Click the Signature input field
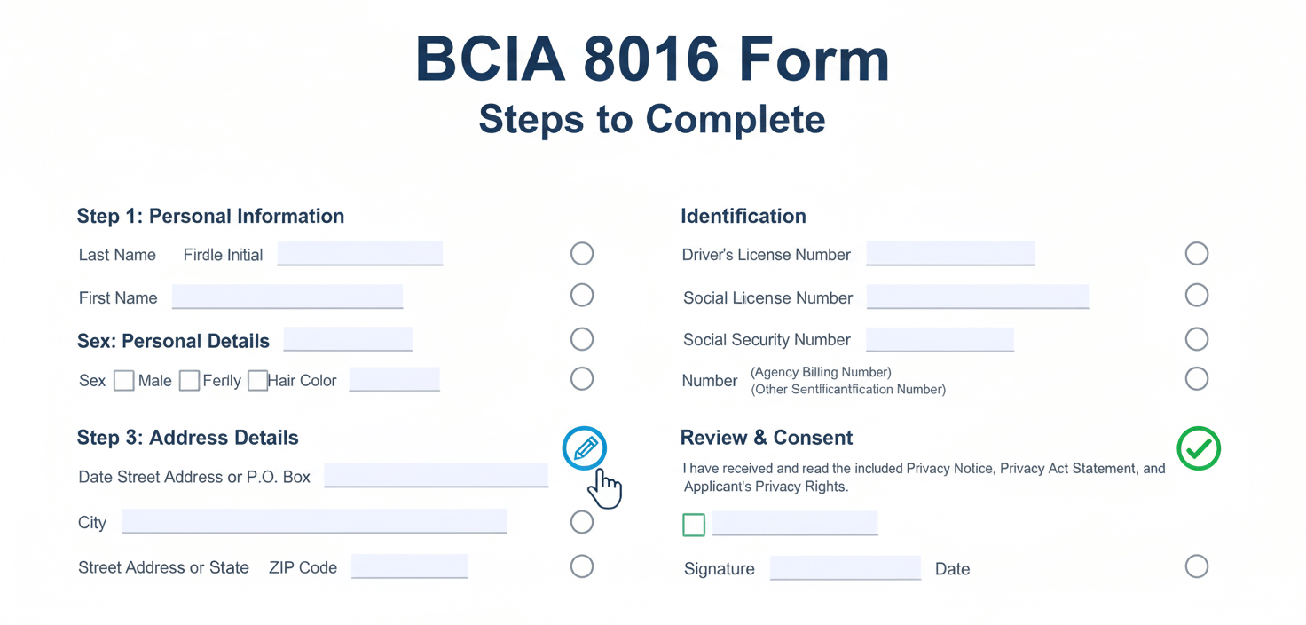 [845, 567]
